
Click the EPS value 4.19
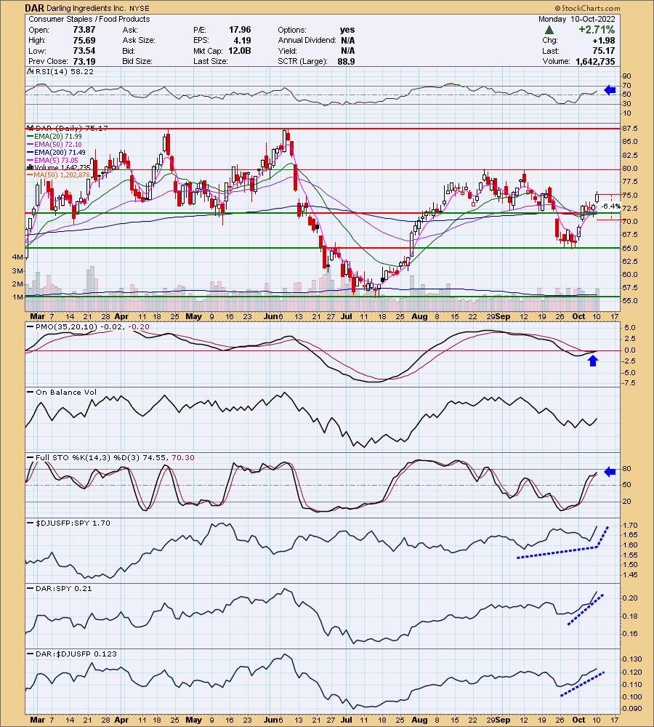(x=242, y=40)
